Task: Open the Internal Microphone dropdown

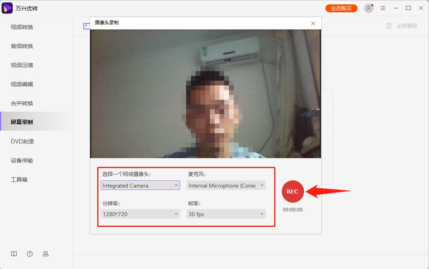Action: click(226, 186)
